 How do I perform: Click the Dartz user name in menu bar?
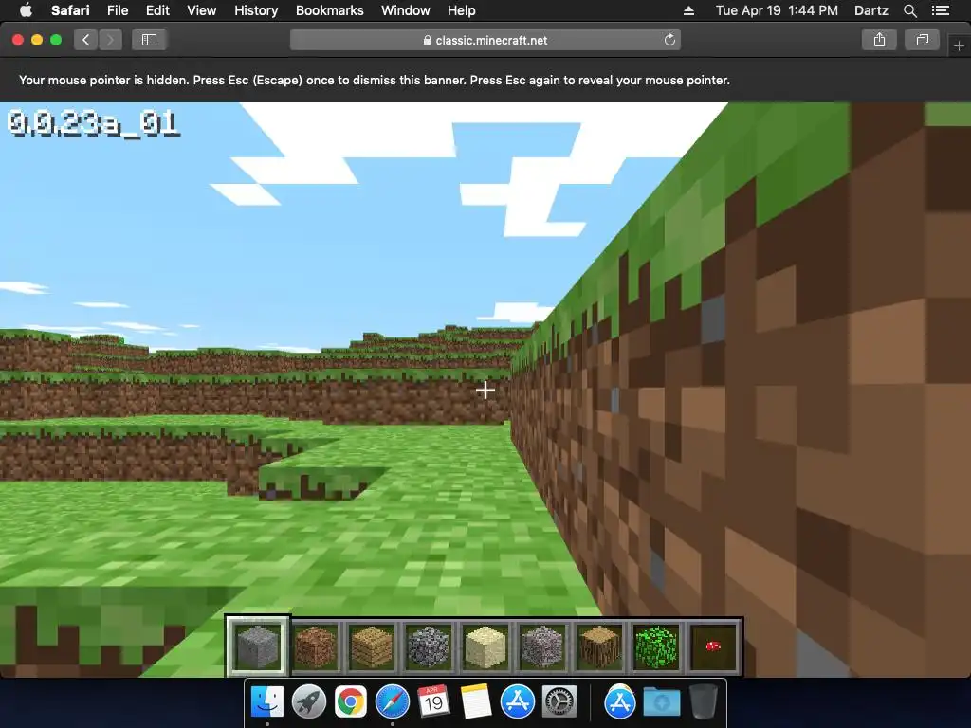[870, 10]
